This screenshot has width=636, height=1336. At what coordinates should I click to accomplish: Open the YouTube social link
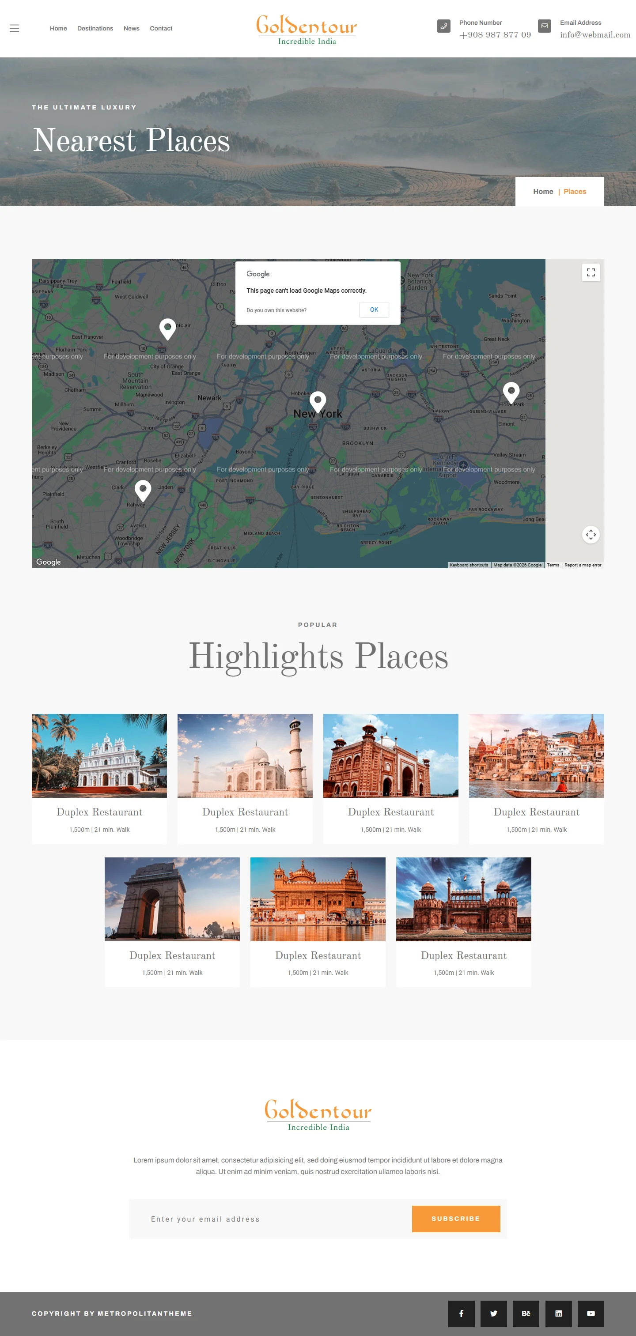pos(591,1313)
